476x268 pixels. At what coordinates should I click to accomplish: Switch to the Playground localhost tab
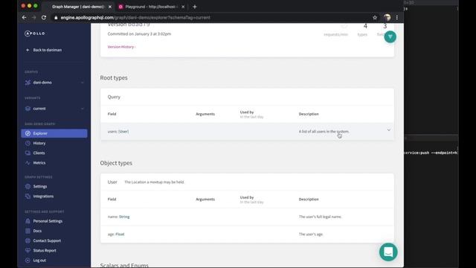tap(150, 7)
